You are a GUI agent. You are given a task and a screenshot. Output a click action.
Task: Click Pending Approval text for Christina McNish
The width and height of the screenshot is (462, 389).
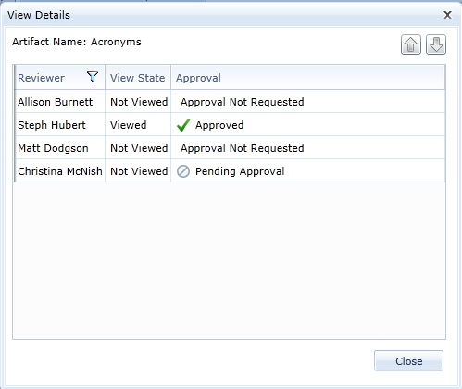click(x=240, y=171)
